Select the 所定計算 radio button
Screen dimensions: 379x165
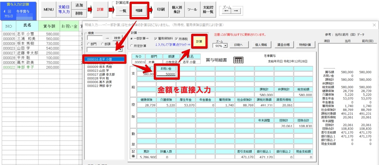pyautogui.click(x=132, y=46)
